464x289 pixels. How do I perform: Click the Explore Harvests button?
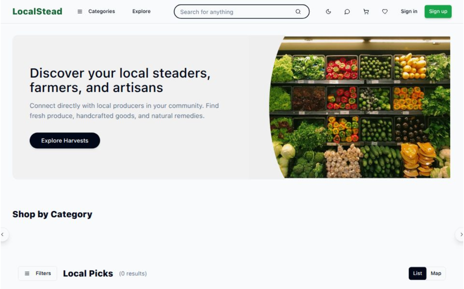click(x=65, y=141)
